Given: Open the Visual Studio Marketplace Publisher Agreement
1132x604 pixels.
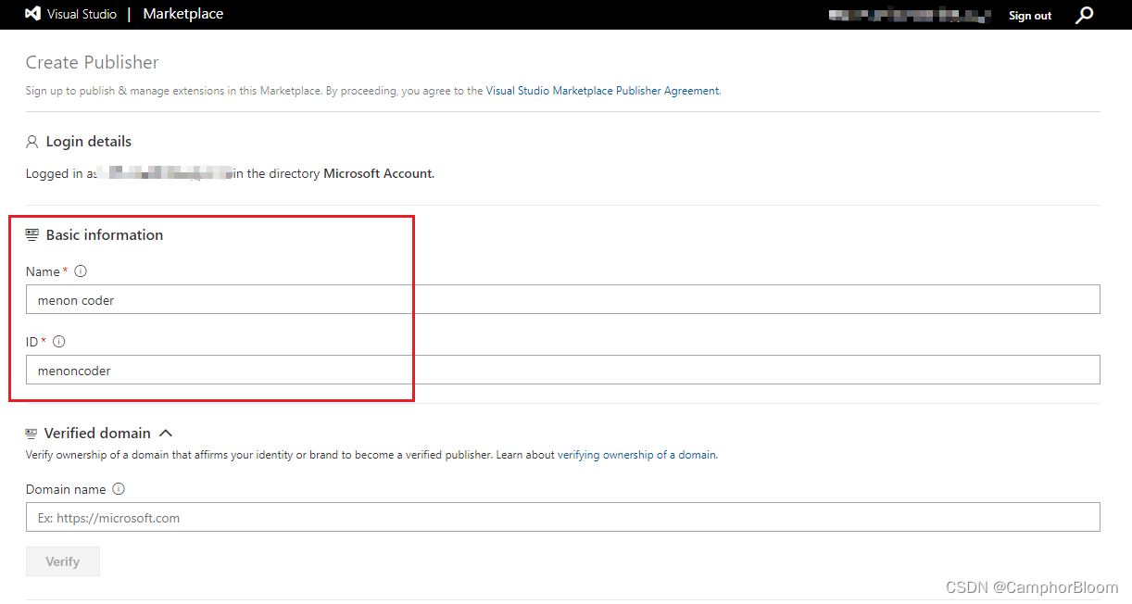Looking at the screenshot, I should tap(602, 91).
